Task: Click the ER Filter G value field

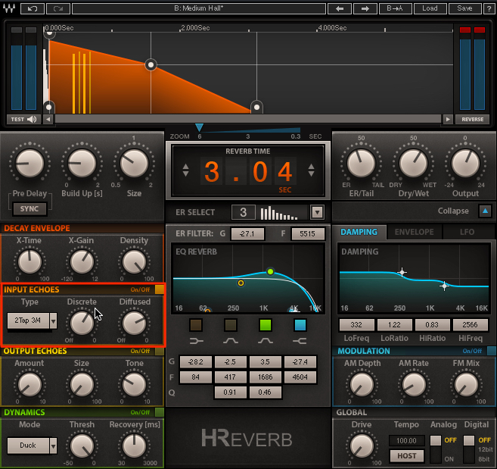Action: (247, 234)
